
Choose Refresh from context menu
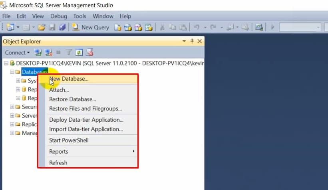[x=88, y=162]
